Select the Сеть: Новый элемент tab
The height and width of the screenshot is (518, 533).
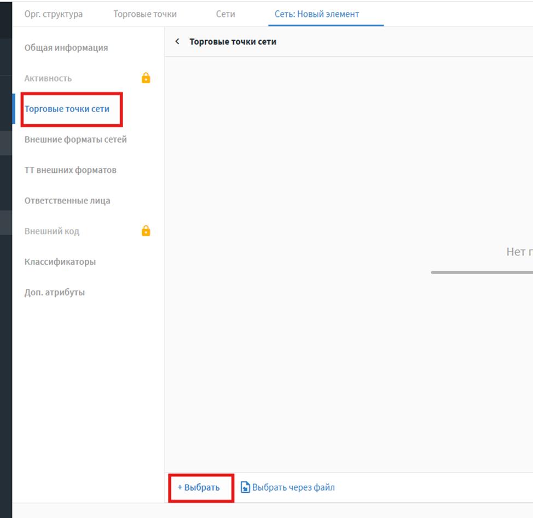[x=317, y=14]
